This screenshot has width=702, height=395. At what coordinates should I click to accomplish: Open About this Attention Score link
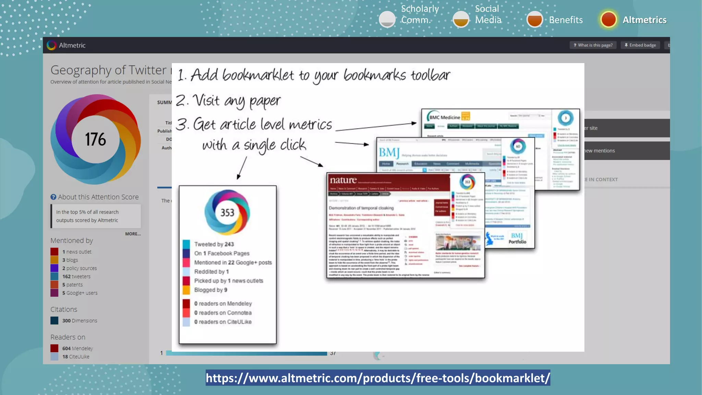coord(98,197)
